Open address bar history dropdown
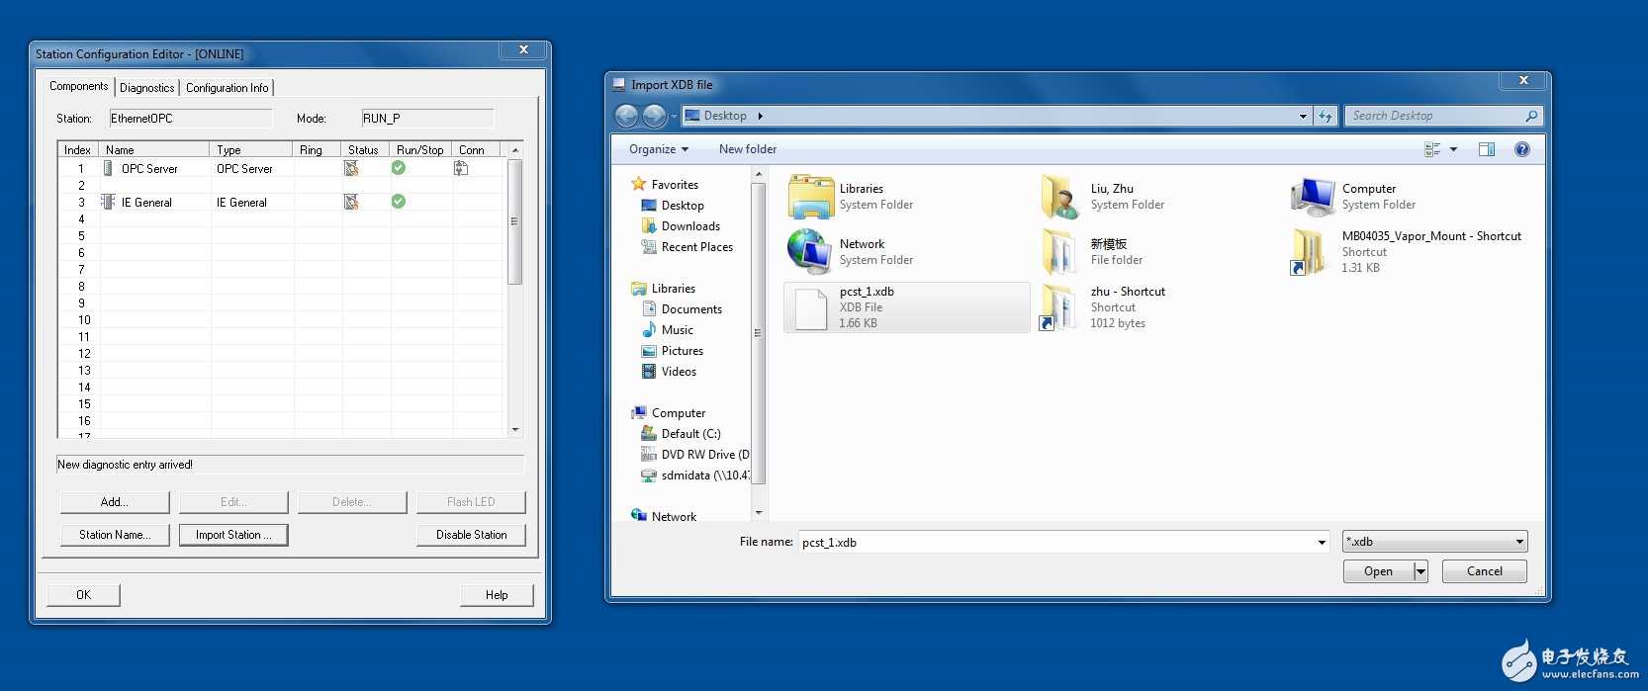This screenshot has width=1648, height=691. coord(1303,116)
